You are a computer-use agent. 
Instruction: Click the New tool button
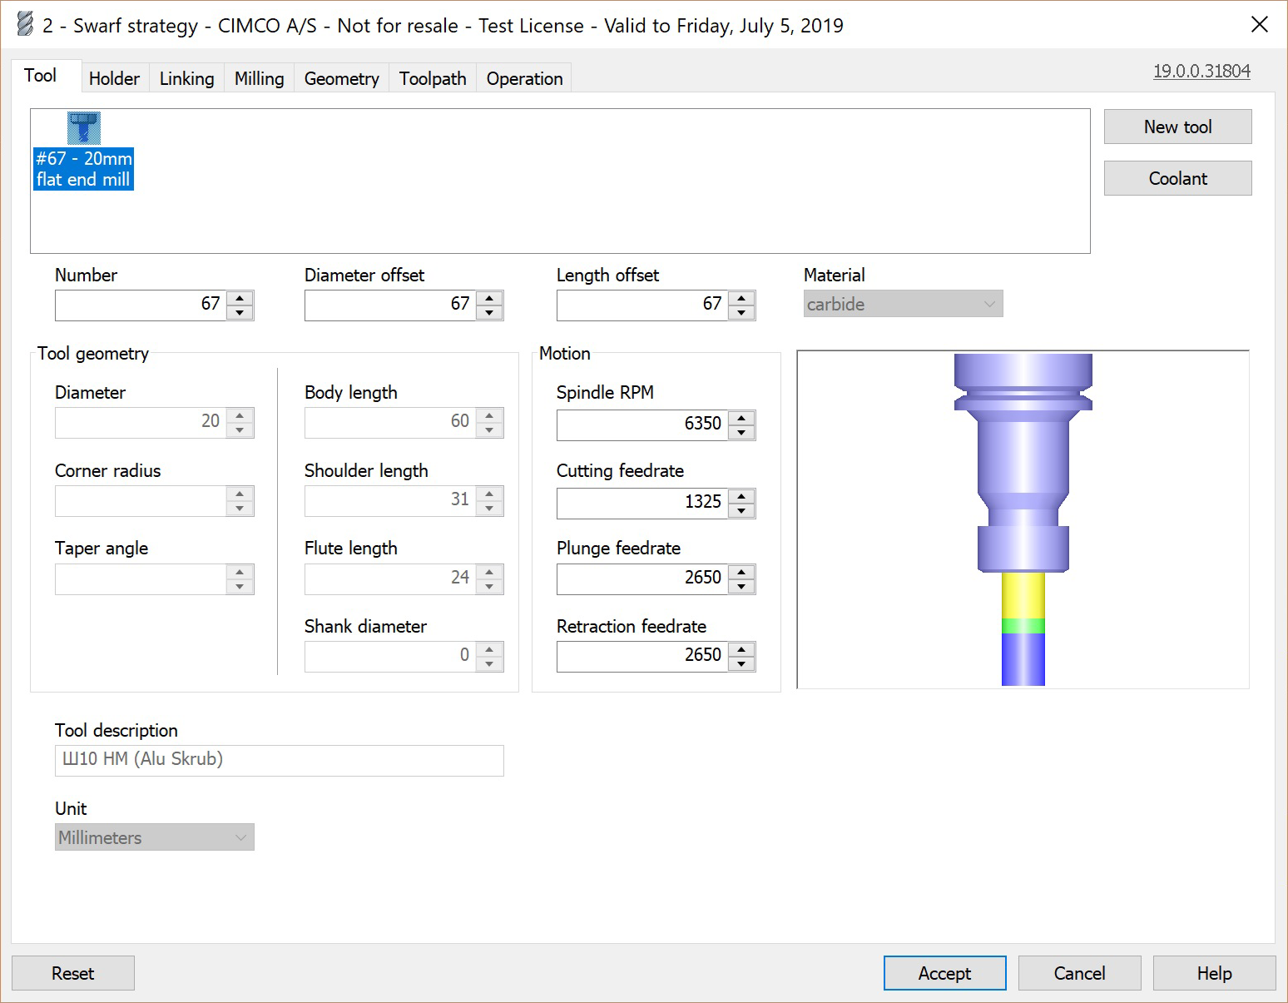[x=1177, y=127]
